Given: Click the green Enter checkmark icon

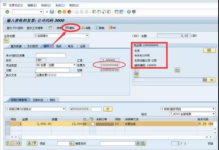Looking at the screenshot, I should click(7, 12).
